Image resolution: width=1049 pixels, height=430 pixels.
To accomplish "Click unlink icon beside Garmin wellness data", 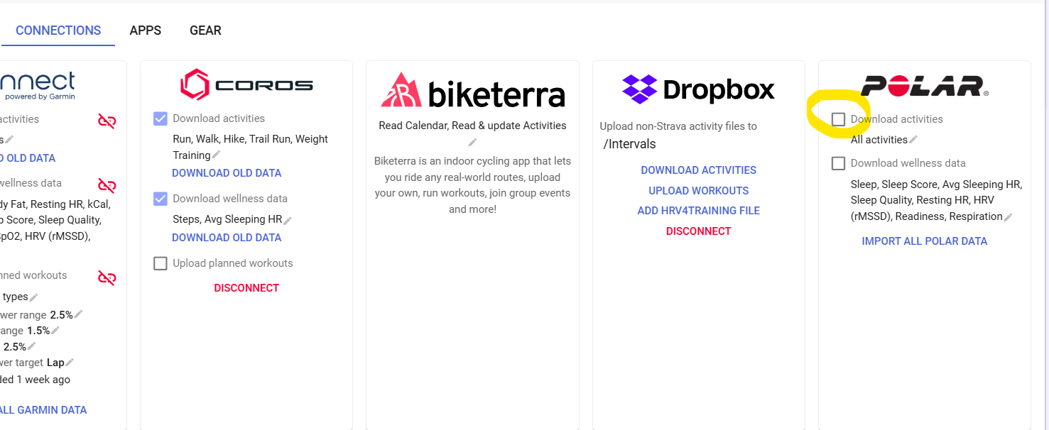I will click(x=107, y=186).
